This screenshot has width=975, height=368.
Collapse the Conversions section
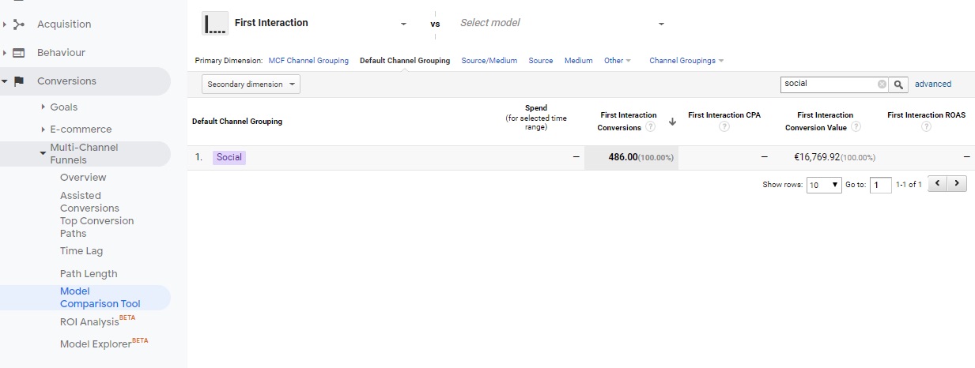click(5, 81)
